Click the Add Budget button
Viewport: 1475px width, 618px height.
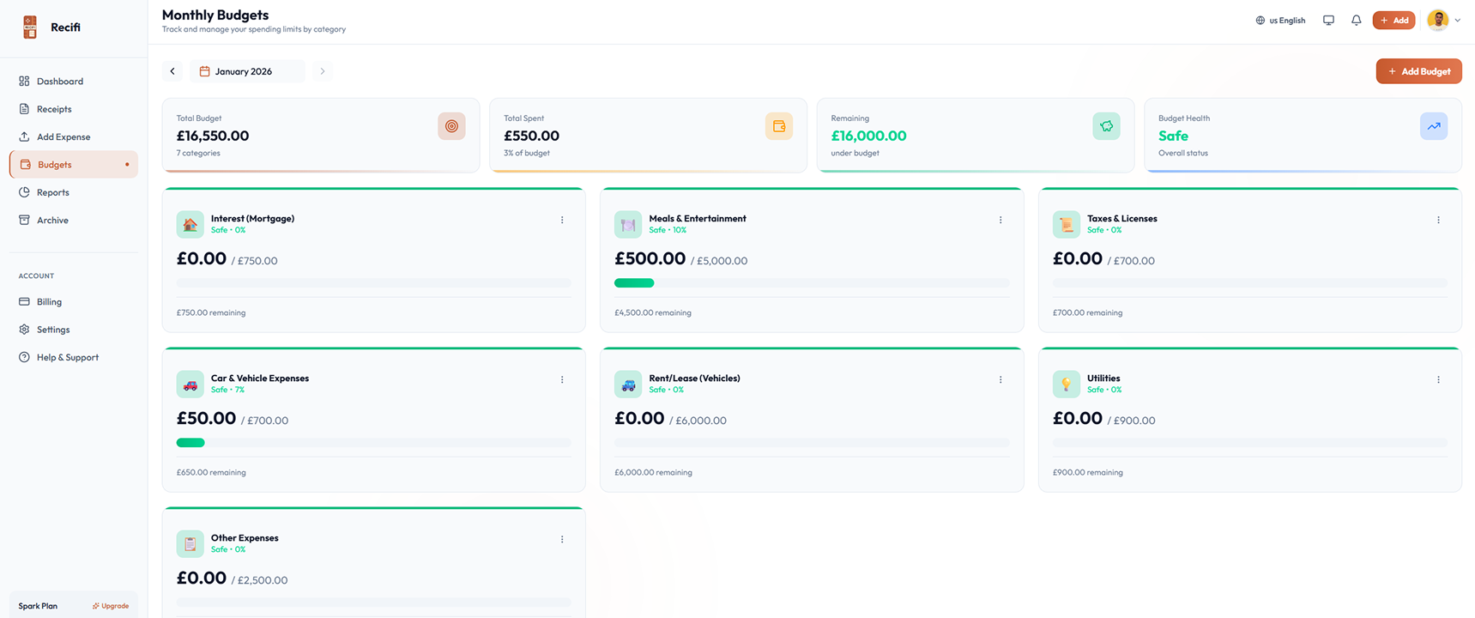click(x=1418, y=70)
